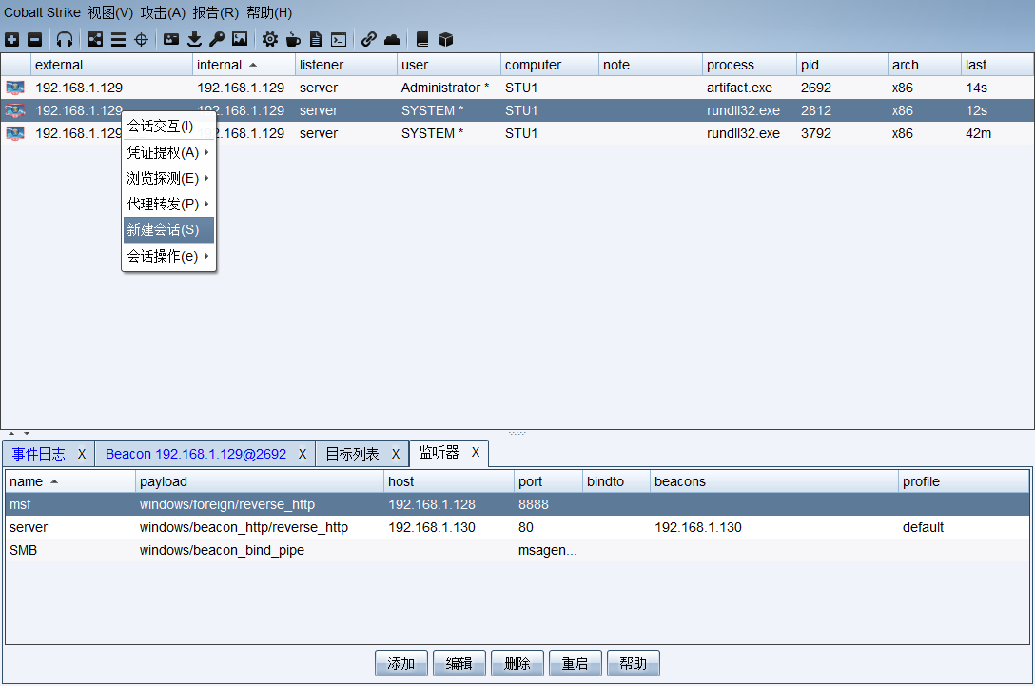The image size is (1035, 686).
Task: Click the document Office macro icon
Action: coord(316,40)
